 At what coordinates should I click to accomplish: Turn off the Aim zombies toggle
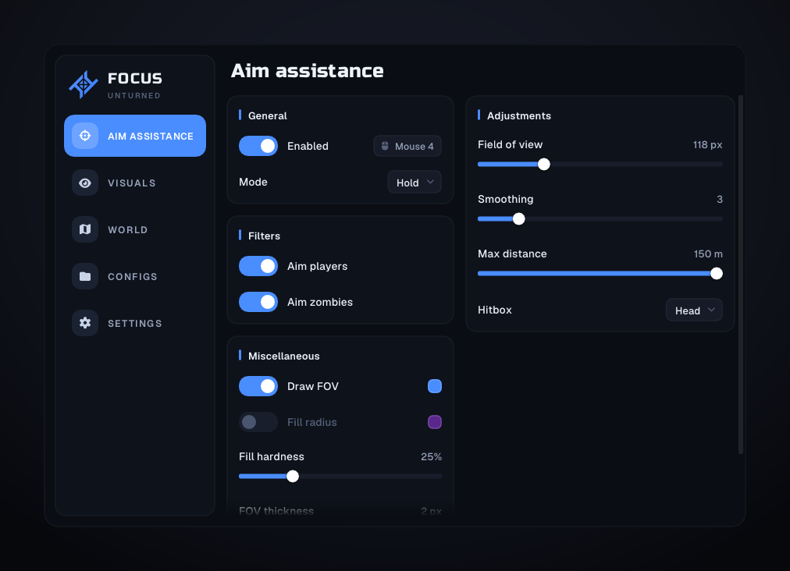point(258,302)
